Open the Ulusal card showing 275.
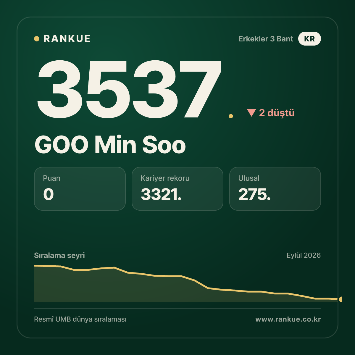355x355 pixels. point(275,189)
